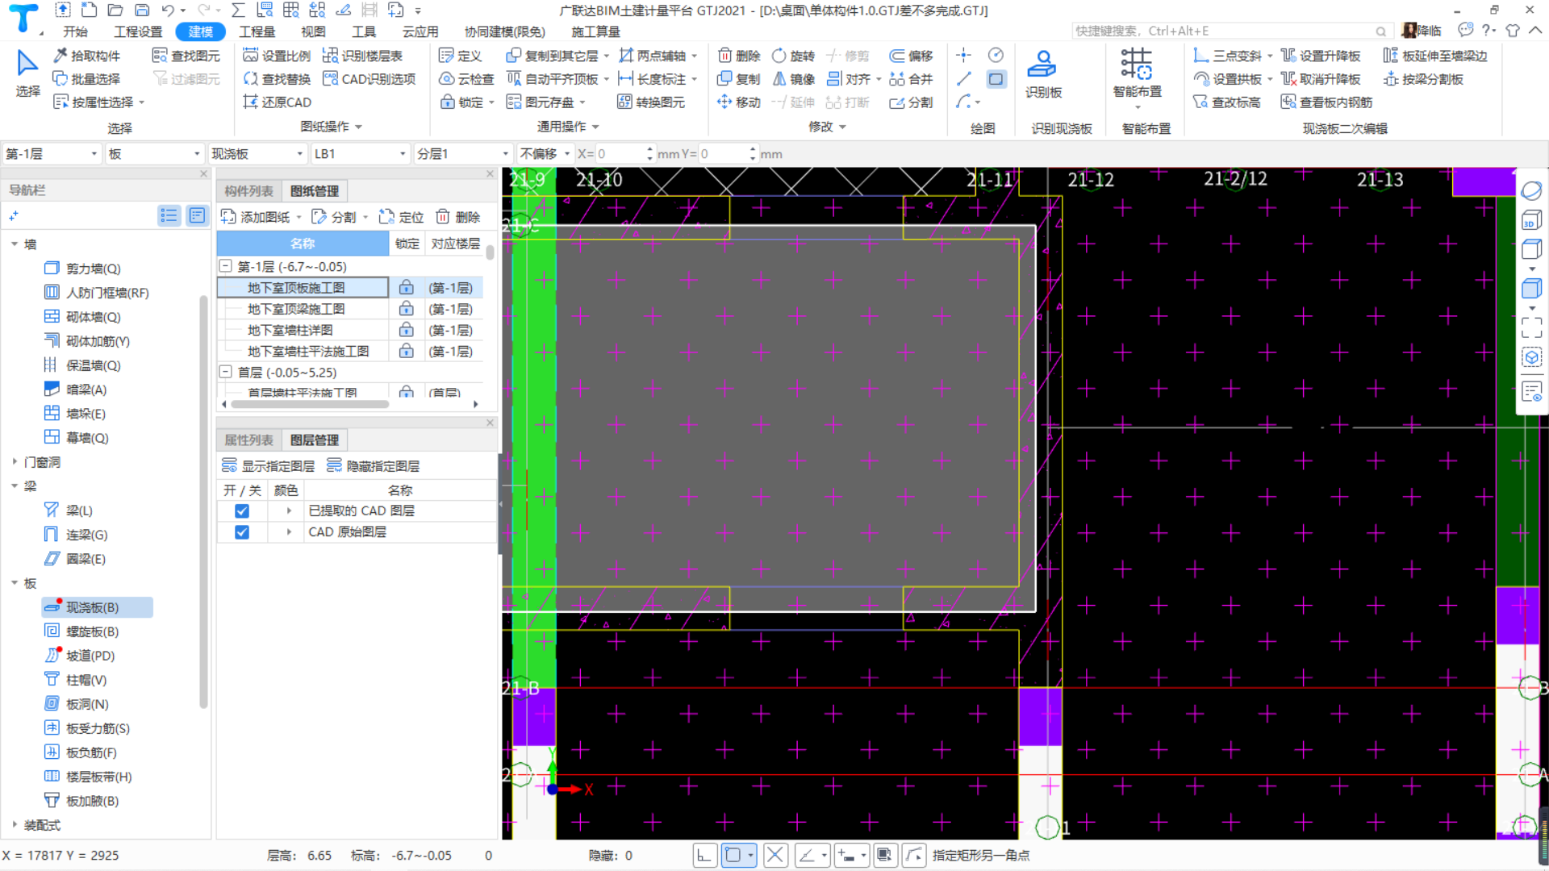Click the 批量选择 batch select tool
Image resolution: width=1549 pixels, height=871 pixels.
pos(86,79)
